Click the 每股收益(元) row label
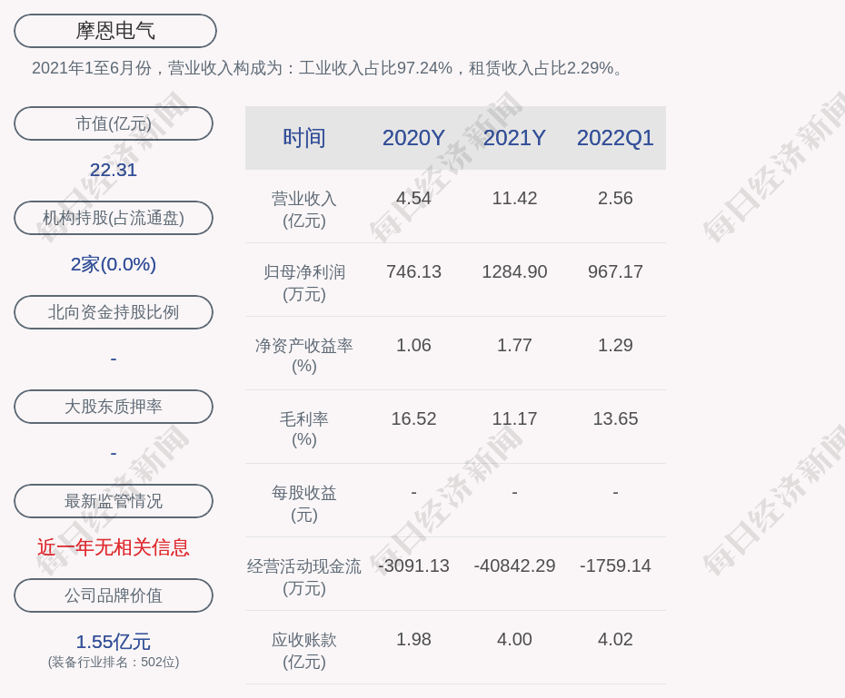Screen dimensions: 845x698 tap(304, 504)
